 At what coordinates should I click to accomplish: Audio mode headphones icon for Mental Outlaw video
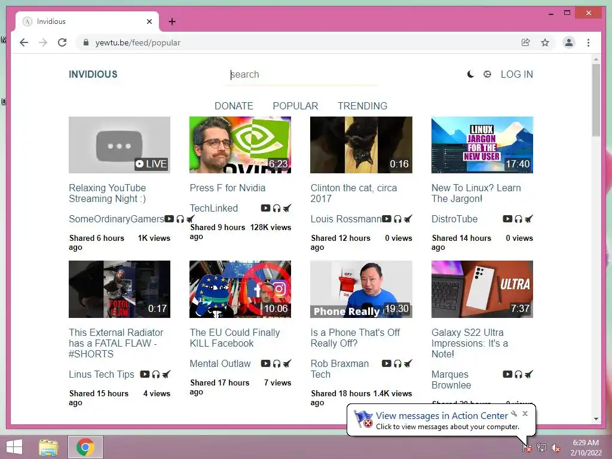[x=276, y=363]
